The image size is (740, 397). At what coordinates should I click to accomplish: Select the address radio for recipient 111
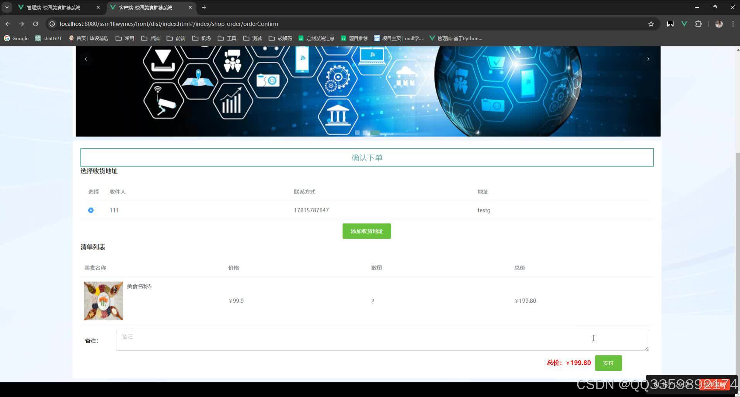[91, 210]
